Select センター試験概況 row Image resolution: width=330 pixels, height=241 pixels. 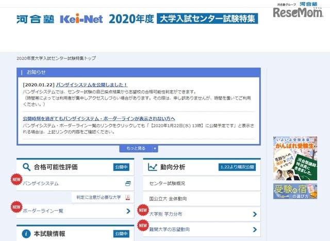tap(202, 184)
